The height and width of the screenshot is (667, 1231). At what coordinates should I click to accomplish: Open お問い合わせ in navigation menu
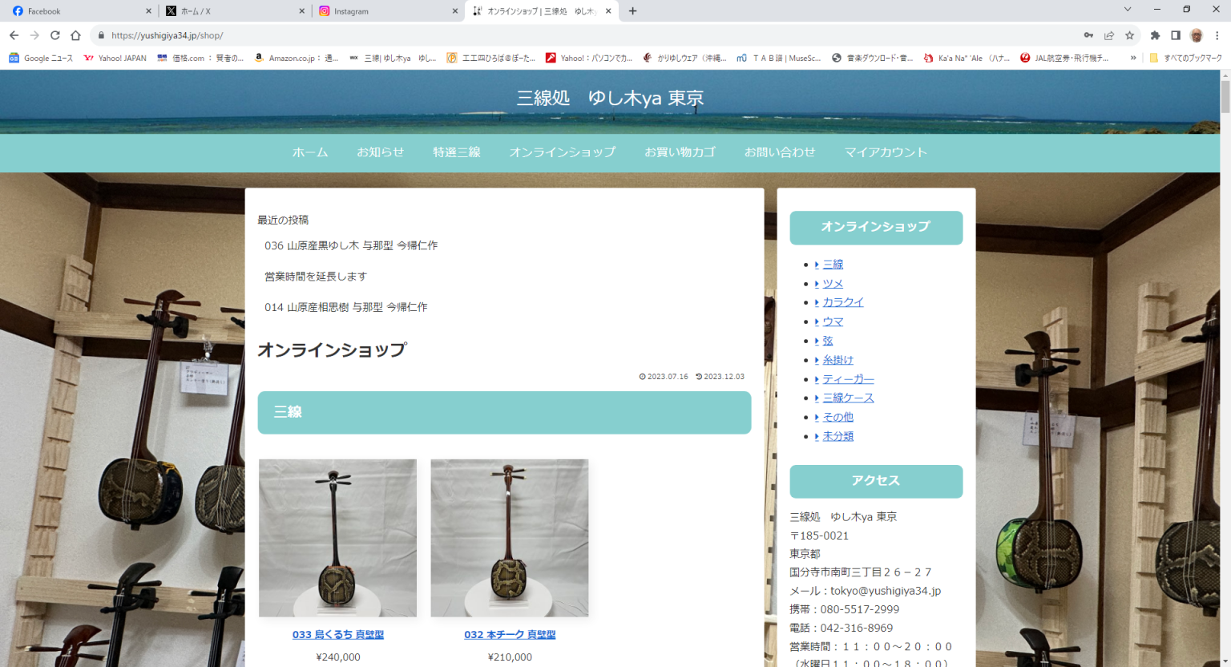point(779,152)
